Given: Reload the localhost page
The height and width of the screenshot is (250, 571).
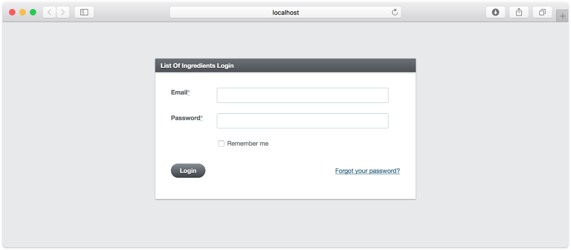Looking at the screenshot, I should point(394,12).
